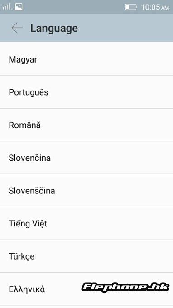Click the Elephone.hk watermark logo
173x308 pixels.
click(125, 287)
